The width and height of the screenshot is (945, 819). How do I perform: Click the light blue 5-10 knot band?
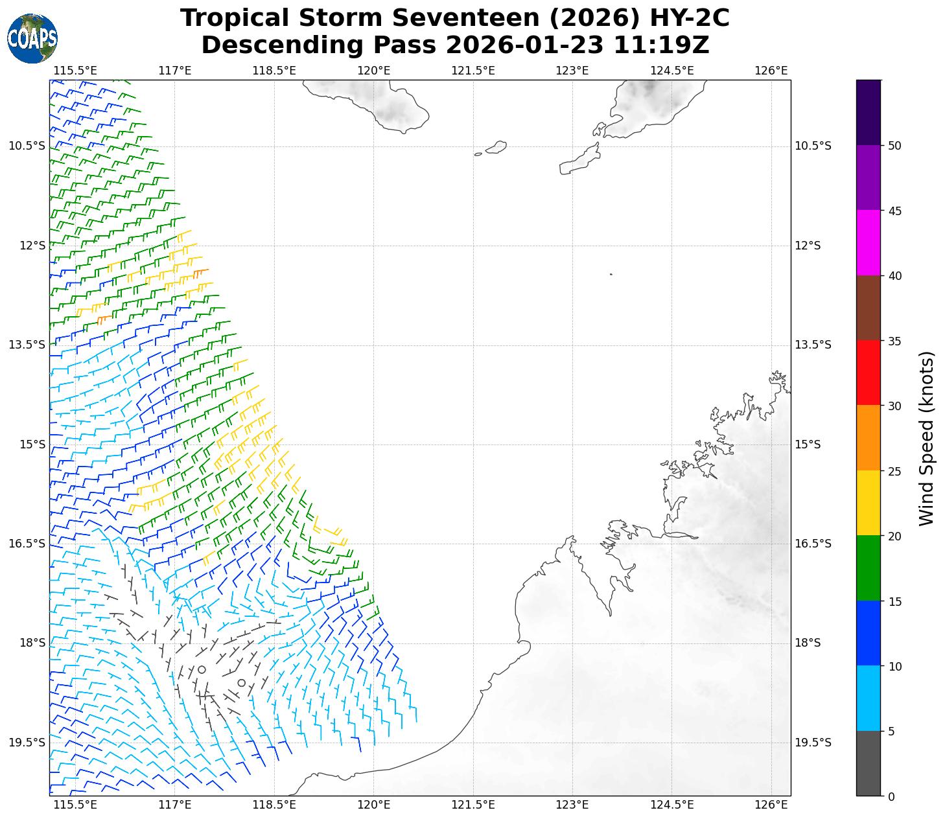pos(869,698)
